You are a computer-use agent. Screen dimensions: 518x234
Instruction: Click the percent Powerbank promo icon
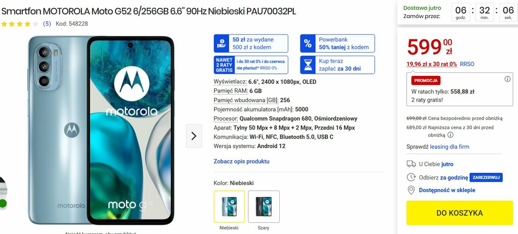click(x=308, y=43)
